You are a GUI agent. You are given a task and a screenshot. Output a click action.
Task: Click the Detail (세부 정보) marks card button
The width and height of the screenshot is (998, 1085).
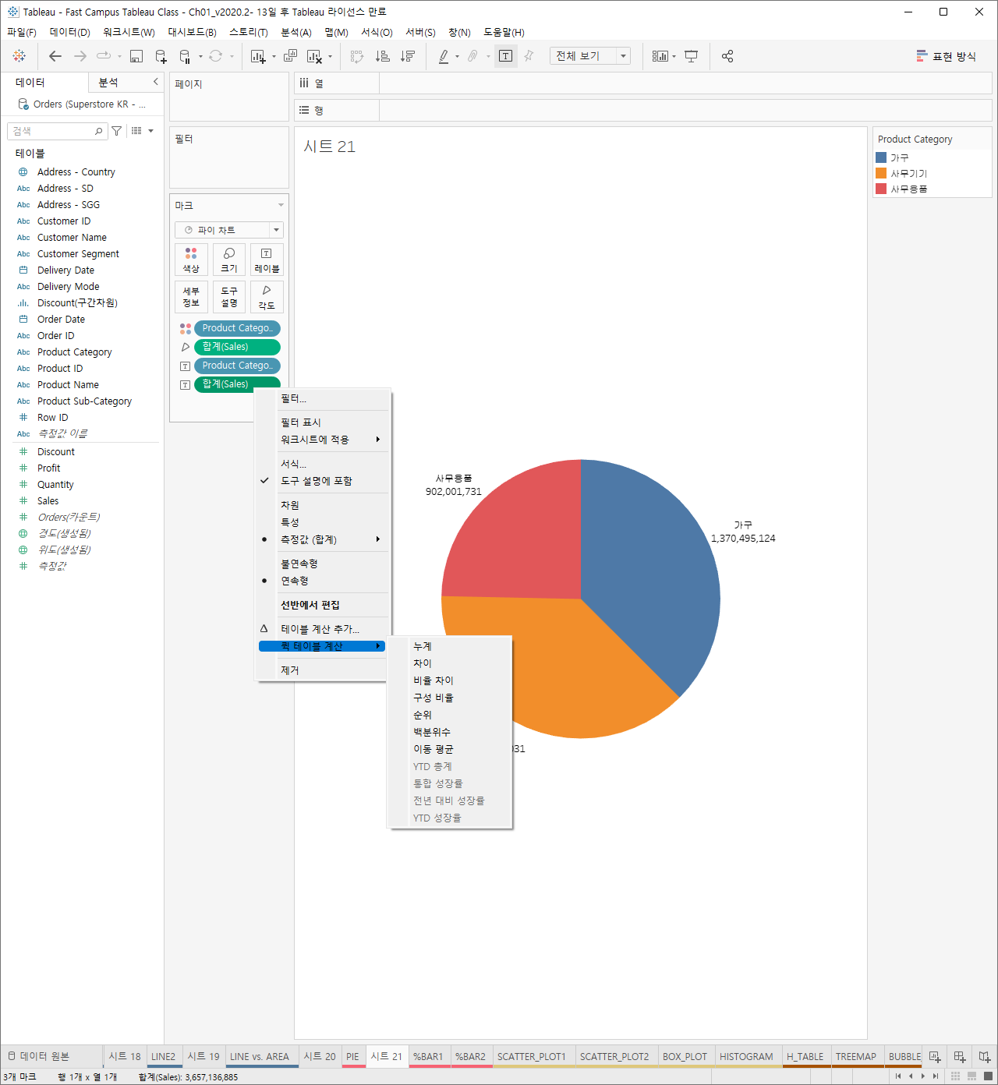click(x=191, y=297)
